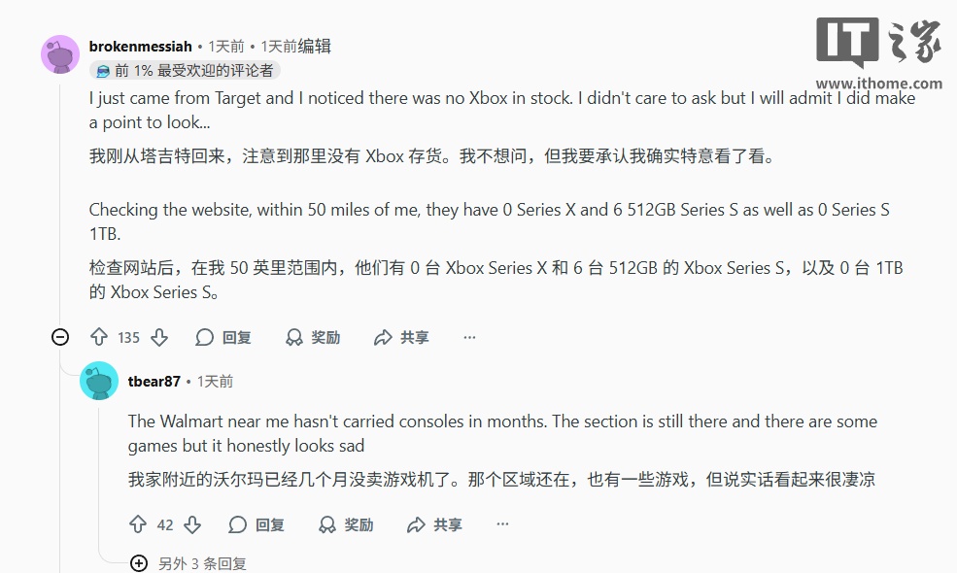Open more options for brokenmessiah's comment
The image size is (957, 573).
coord(469,337)
